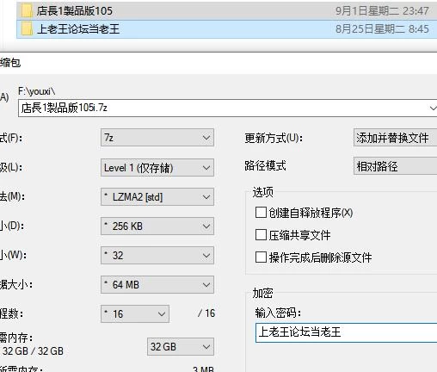
Task: Select the 上老王论坛当老王 folder row name
Action: 78,29
